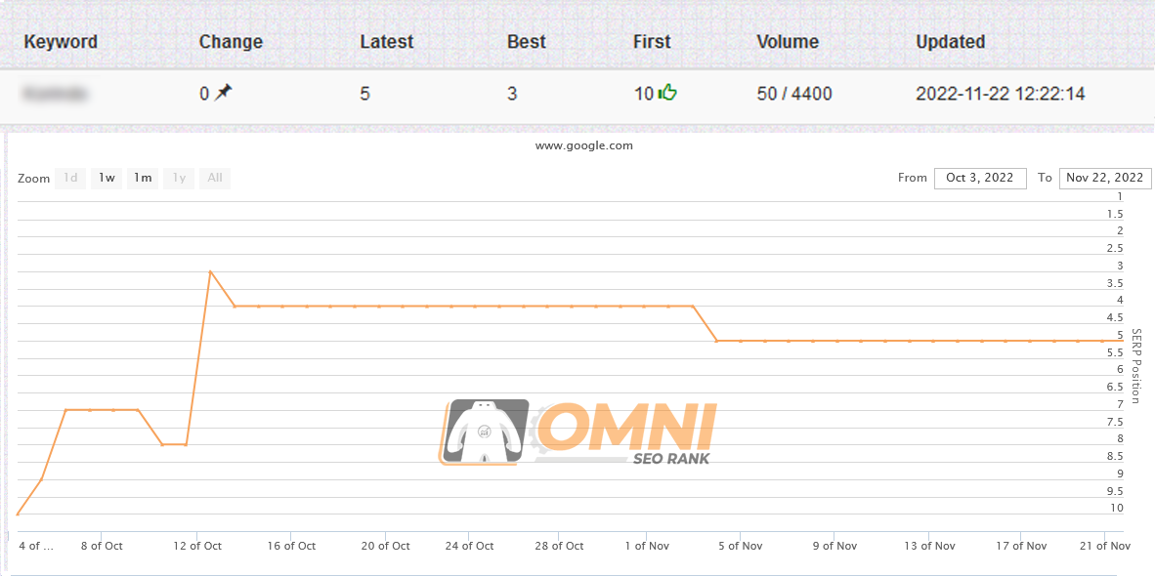Click the www.google.com chart title

pos(584,145)
